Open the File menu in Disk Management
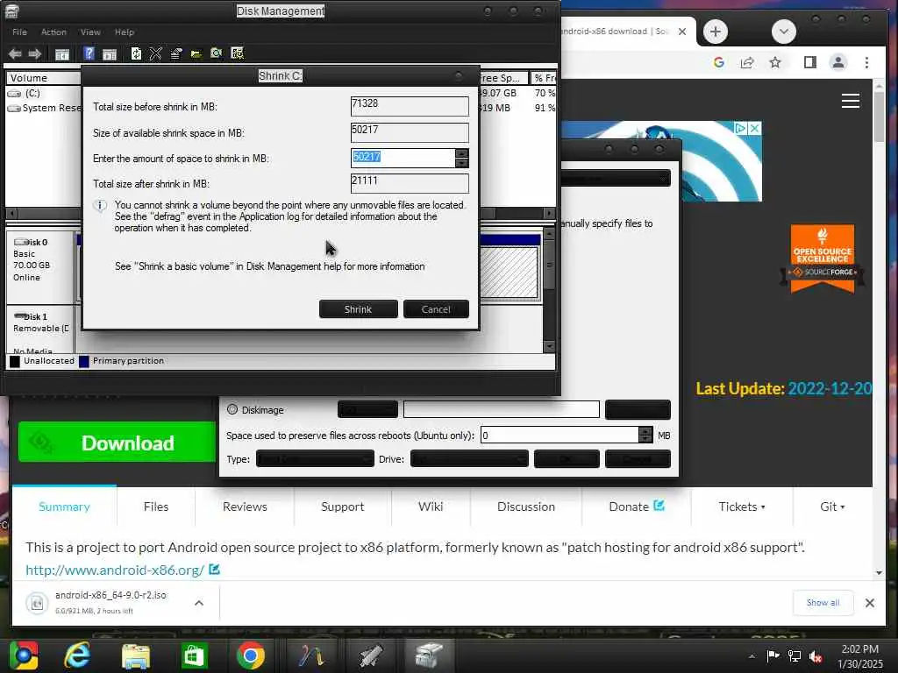 click(x=19, y=32)
